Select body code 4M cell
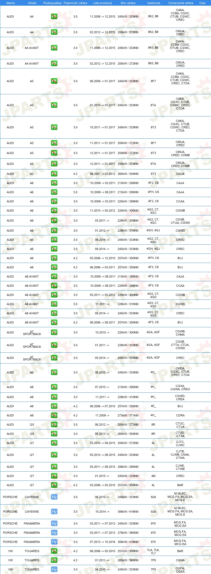The image size is (211, 574). point(153,476)
